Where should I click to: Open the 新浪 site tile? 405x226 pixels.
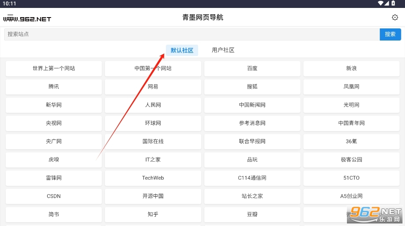point(351,69)
